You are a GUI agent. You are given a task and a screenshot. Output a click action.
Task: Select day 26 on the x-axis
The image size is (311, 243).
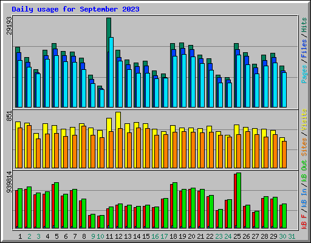[x=246, y=236]
